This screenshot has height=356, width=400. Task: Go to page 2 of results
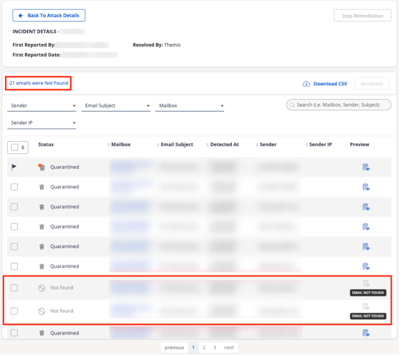coord(204,347)
